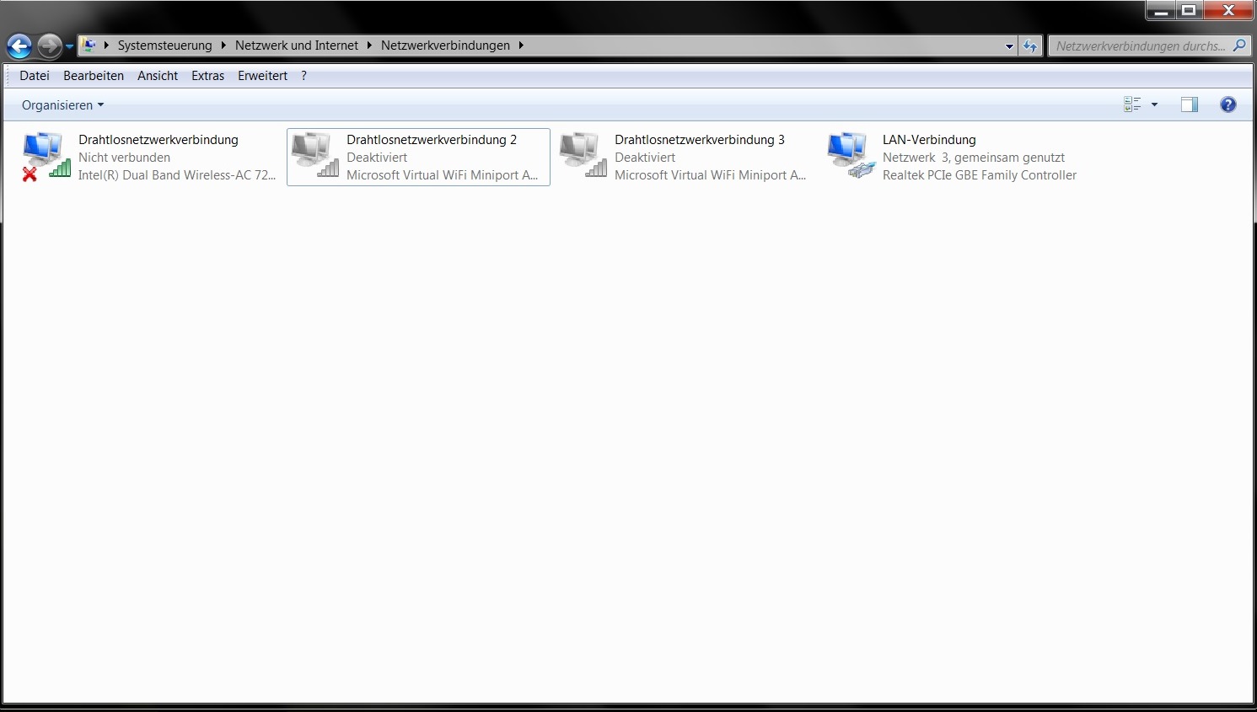Open the recent pages dropdown next to the forward button
Screen dimensions: 1257x712
[70, 46]
